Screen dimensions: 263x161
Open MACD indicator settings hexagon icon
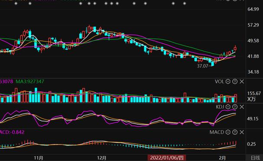point(228,132)
